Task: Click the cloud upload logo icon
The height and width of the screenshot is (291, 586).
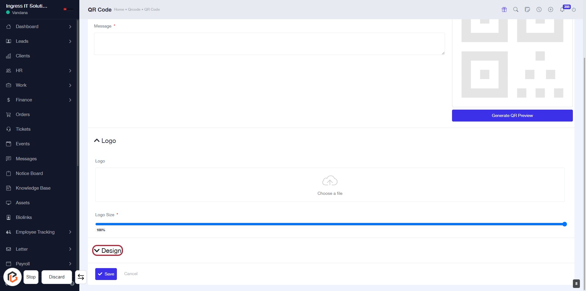Action: coord(330,181)
